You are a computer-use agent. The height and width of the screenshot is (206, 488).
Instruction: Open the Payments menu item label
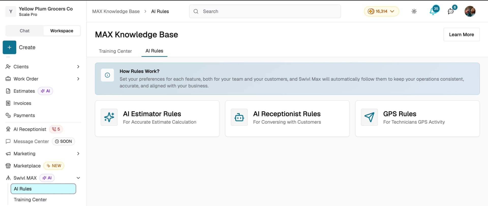click(x=24, y=115)
